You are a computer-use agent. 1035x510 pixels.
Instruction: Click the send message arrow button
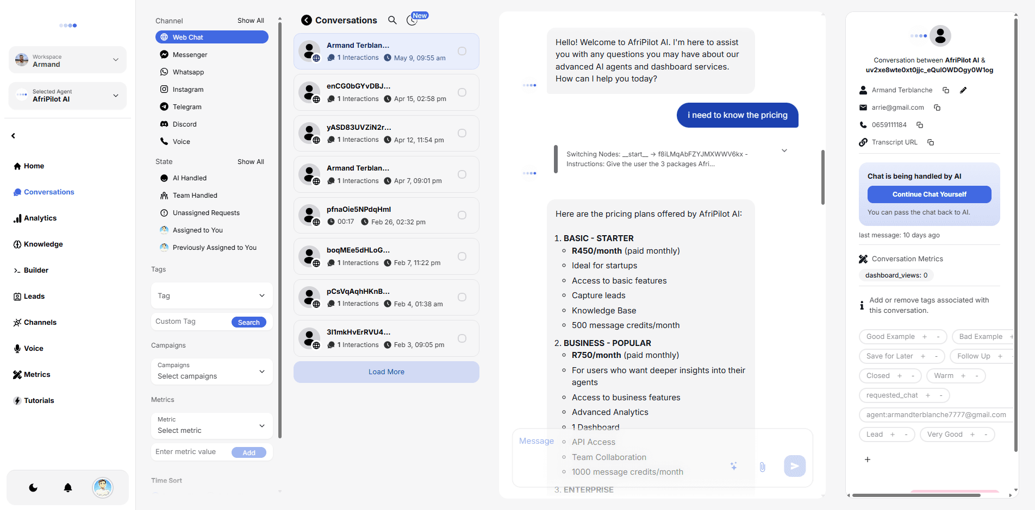tap(795, 466)
